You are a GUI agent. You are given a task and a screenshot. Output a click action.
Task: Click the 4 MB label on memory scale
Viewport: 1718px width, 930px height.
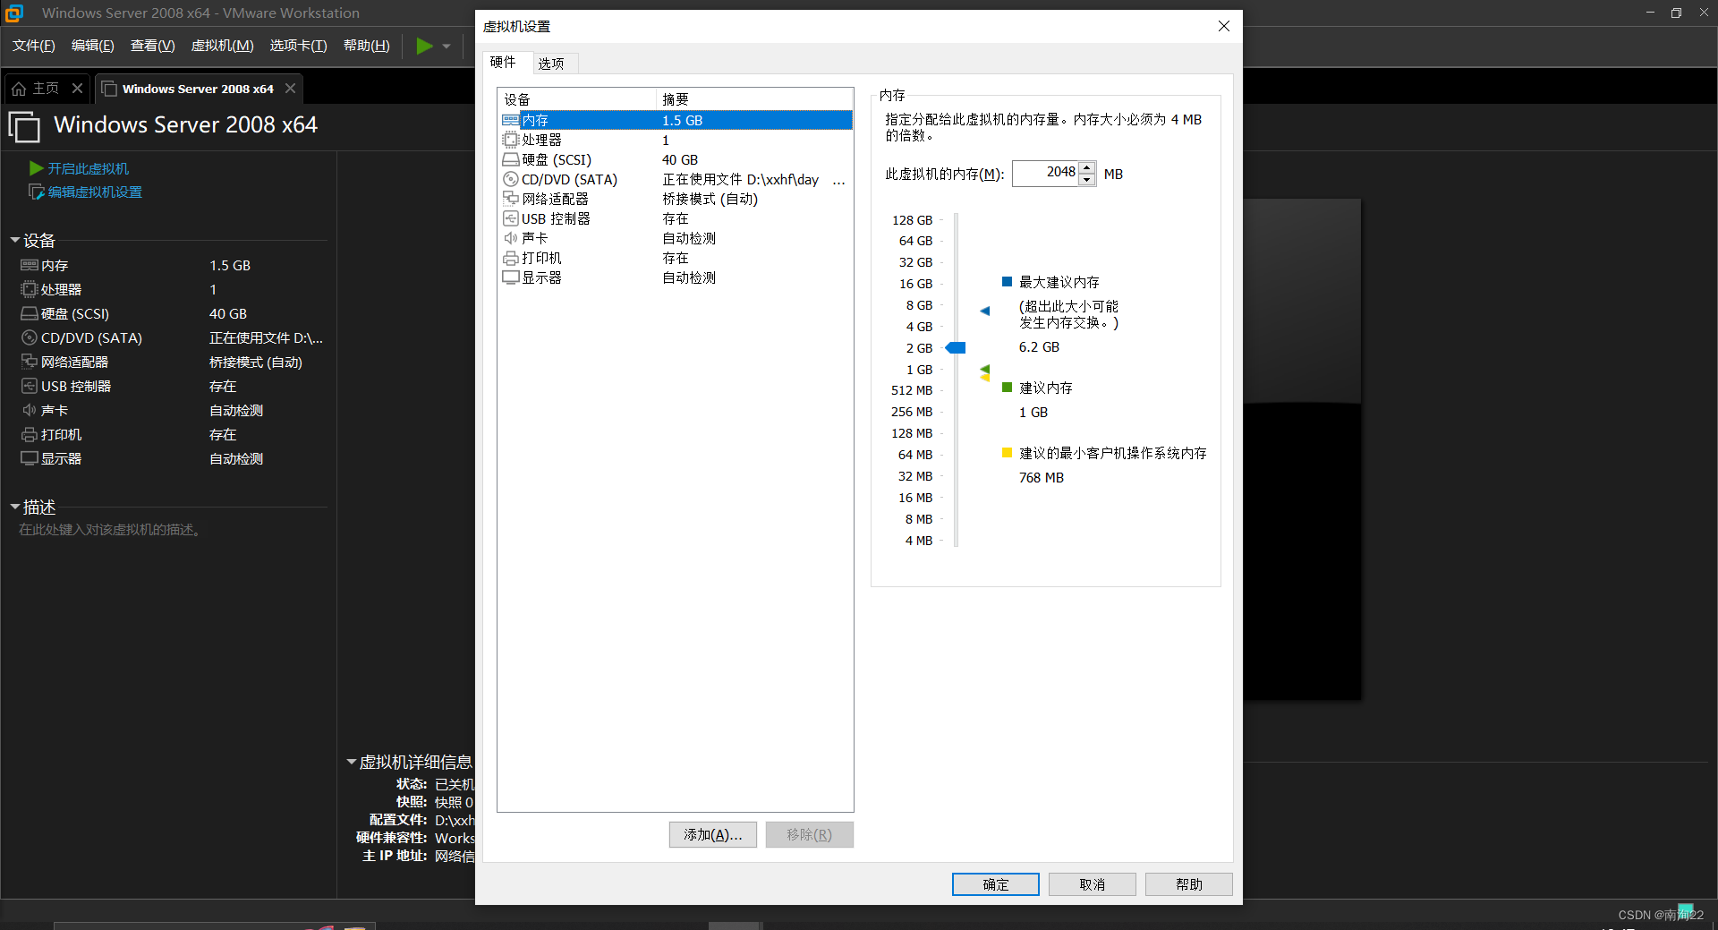click(918, 540)
